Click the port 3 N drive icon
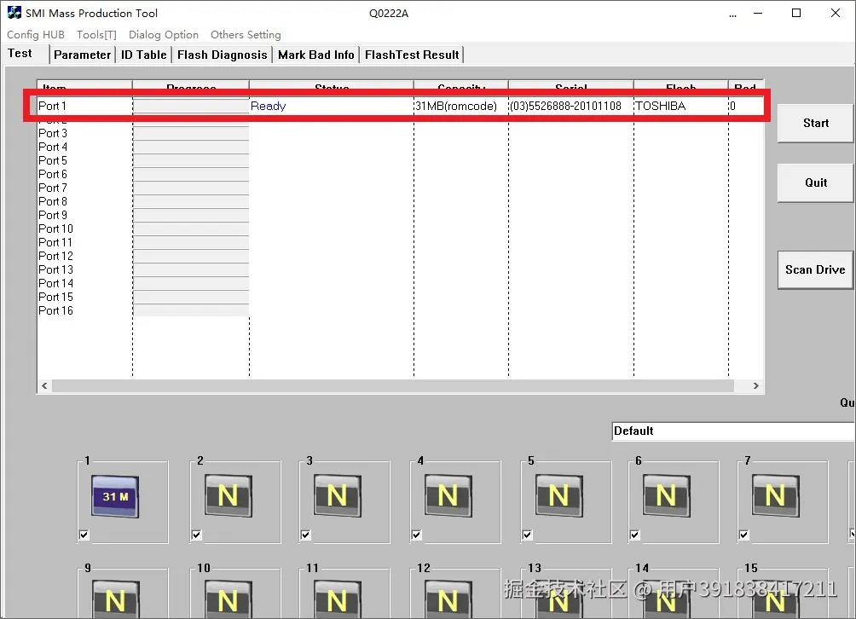This screenshot has width=856, height=619. (338, 495)
